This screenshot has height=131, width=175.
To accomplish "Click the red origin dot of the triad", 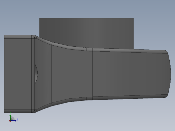I will (10, 121).
